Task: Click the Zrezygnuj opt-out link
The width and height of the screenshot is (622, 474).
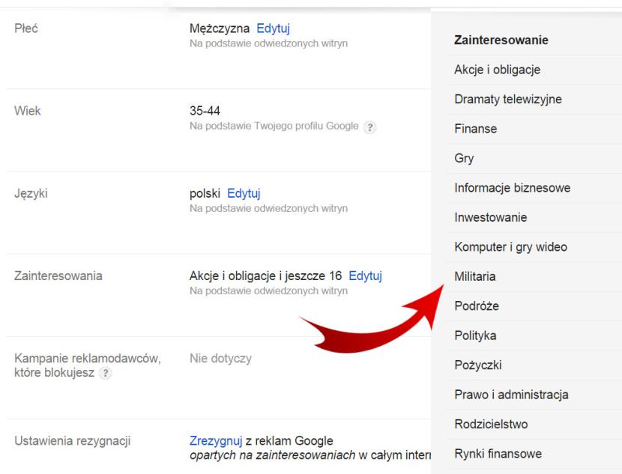Action: pyautogui.click(x=211, y=440)
